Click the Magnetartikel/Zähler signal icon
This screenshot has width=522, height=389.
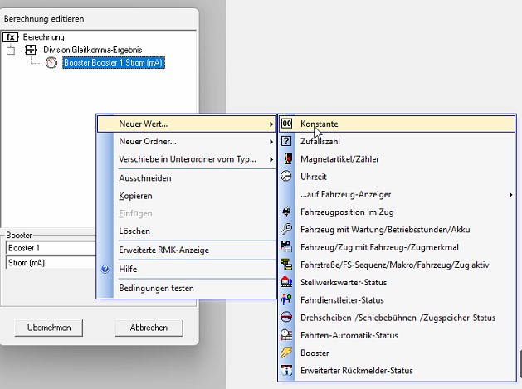[286, 159]
